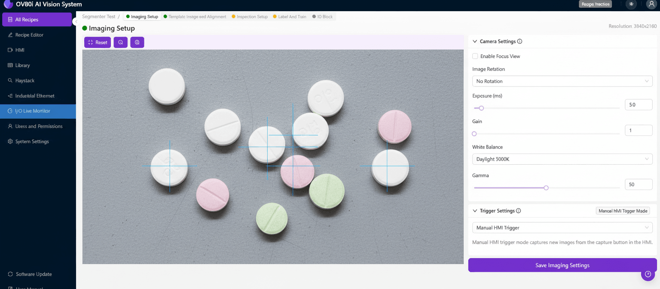660x289 pixels.
Task: Enable the Focus View checkbox
Action: pyautogui.click(x=475, y=56)
